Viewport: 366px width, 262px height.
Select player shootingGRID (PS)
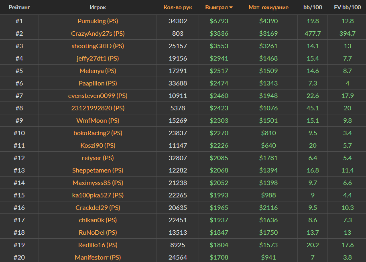pyautogui.click(x=98, y=46)
